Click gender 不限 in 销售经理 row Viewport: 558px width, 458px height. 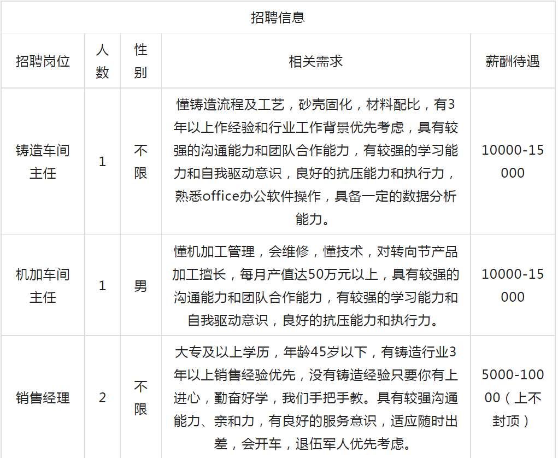click(140, 398)
